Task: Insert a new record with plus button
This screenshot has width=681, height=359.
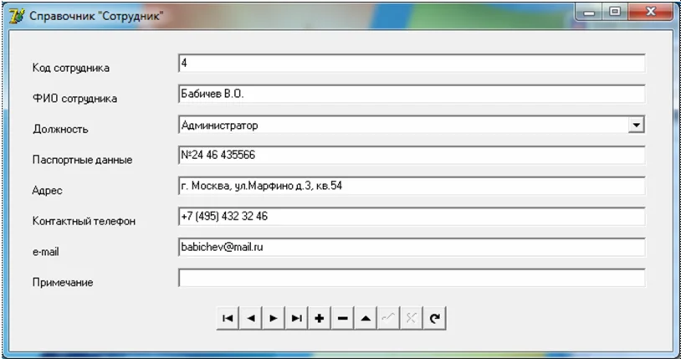Action: 320,318
